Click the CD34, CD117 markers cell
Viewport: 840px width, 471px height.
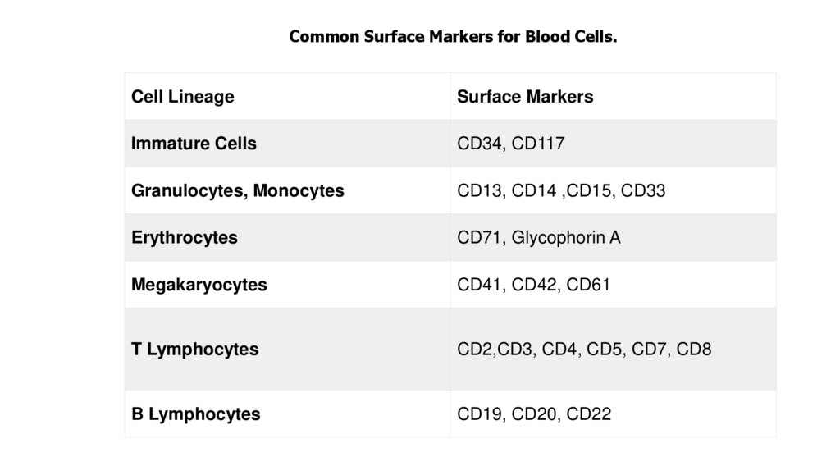(x=510, y=144)
